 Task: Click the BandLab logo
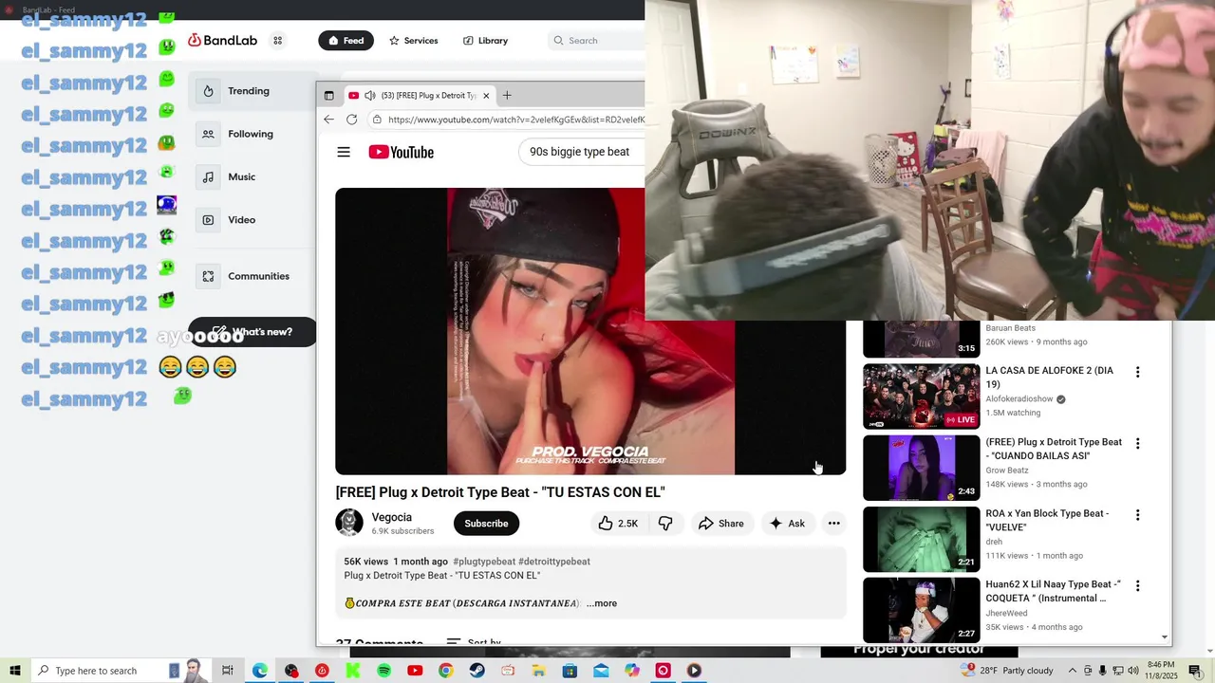222,40
